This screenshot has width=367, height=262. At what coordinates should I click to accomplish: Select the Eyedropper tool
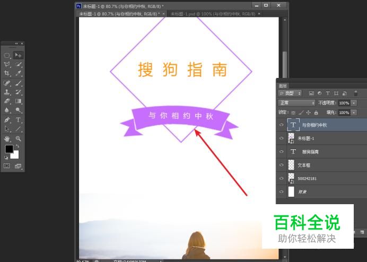pyautogui.click(x=18, y=73)
